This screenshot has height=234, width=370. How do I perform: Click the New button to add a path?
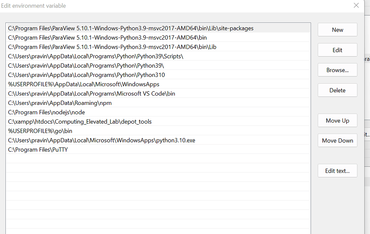[x=337, y=30]
